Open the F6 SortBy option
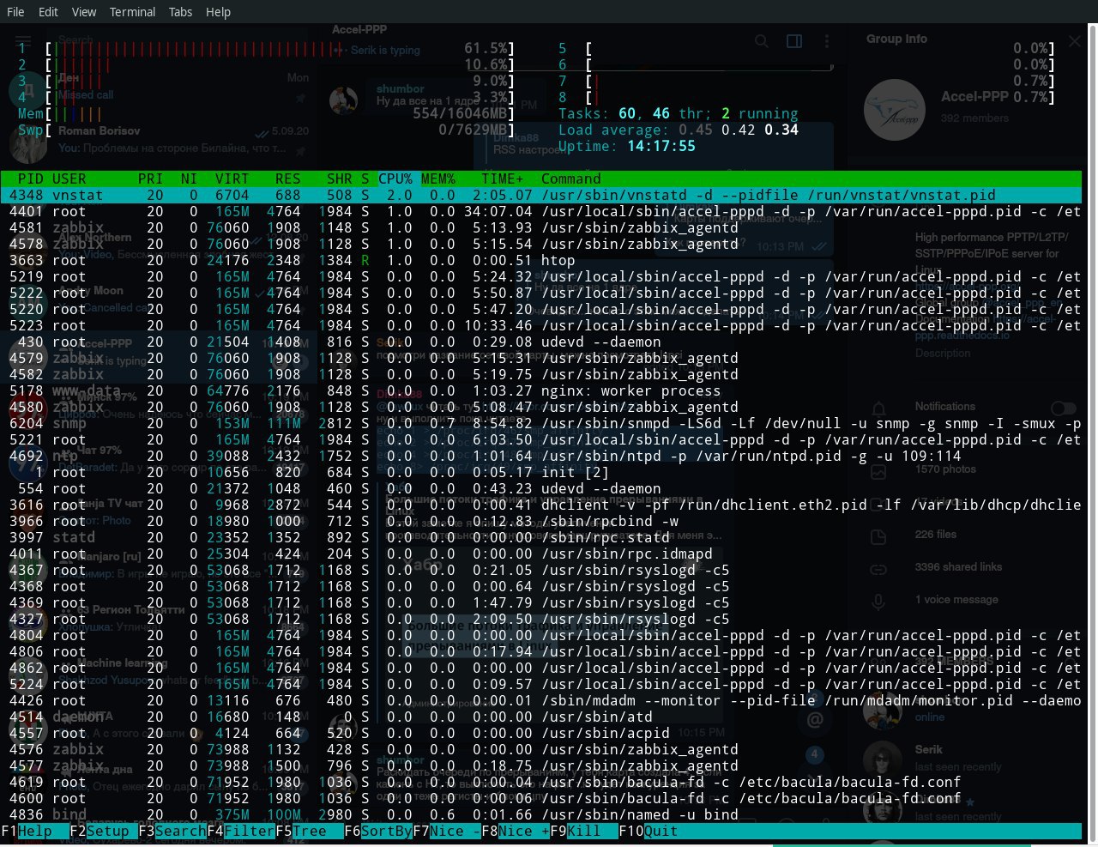 (x=377, y=831)
